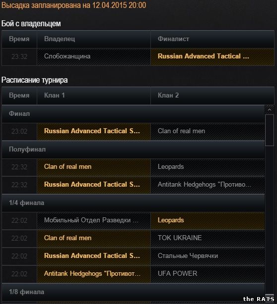Select Стальные Червячки clan
This screenshot has width=277, height=304.
point(188,256)
